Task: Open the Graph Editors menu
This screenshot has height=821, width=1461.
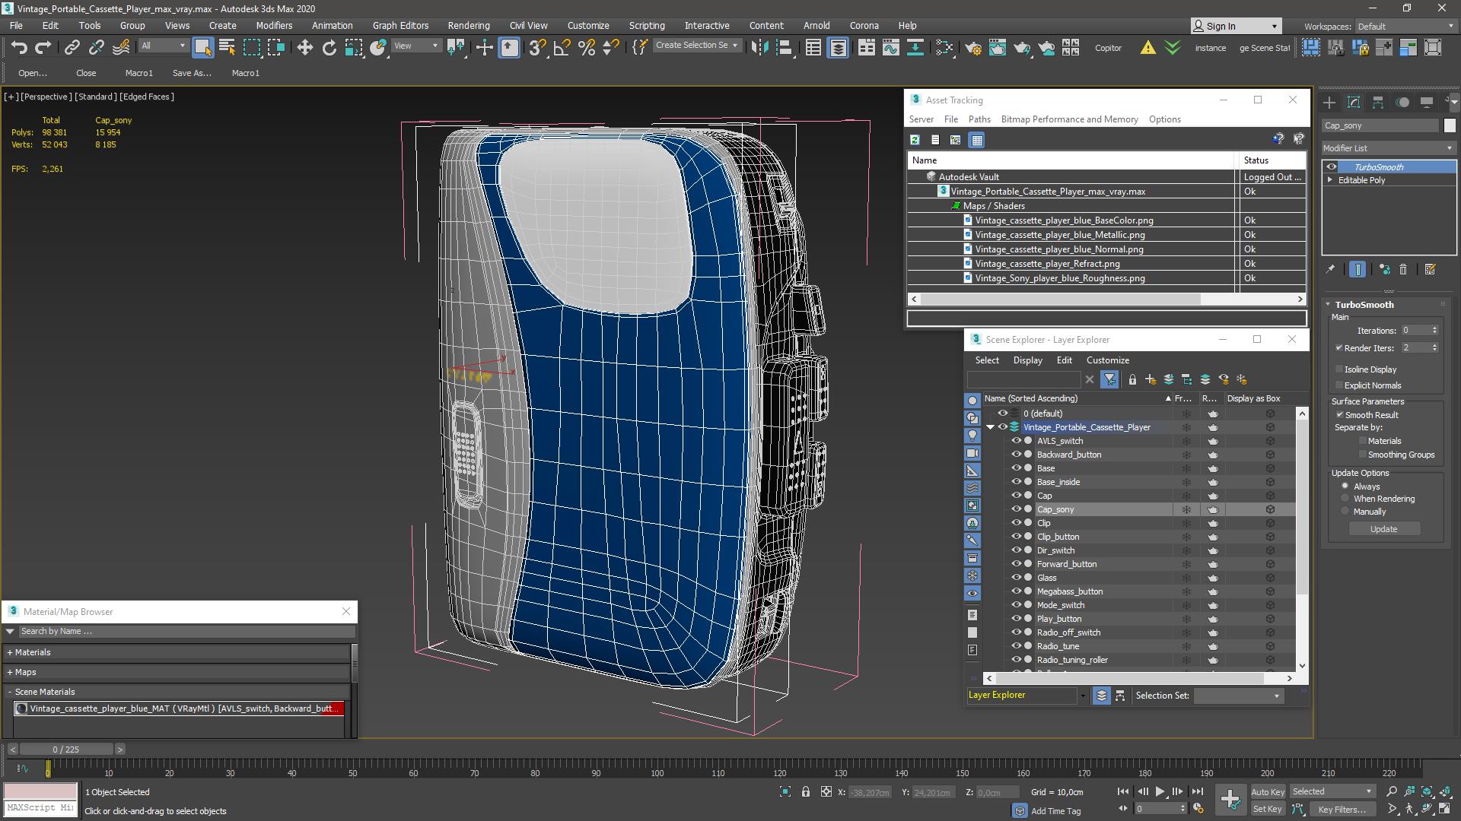Action: point(400,25)
